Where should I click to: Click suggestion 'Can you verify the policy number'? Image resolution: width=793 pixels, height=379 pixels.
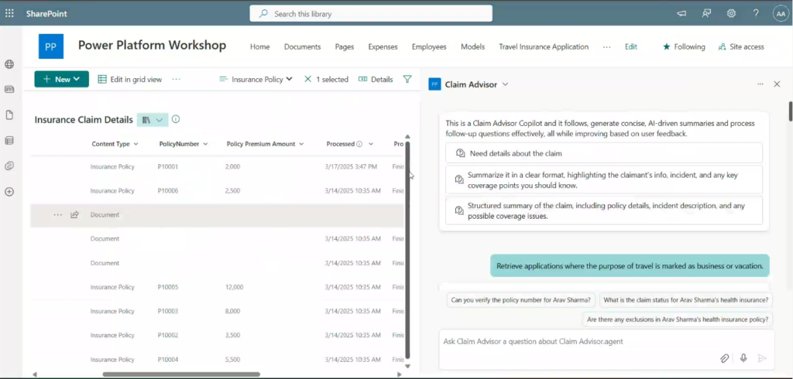click(x=521, y=299)
